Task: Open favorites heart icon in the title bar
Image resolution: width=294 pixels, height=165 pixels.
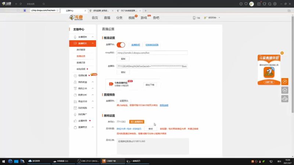Action: (x=246, y=4)
